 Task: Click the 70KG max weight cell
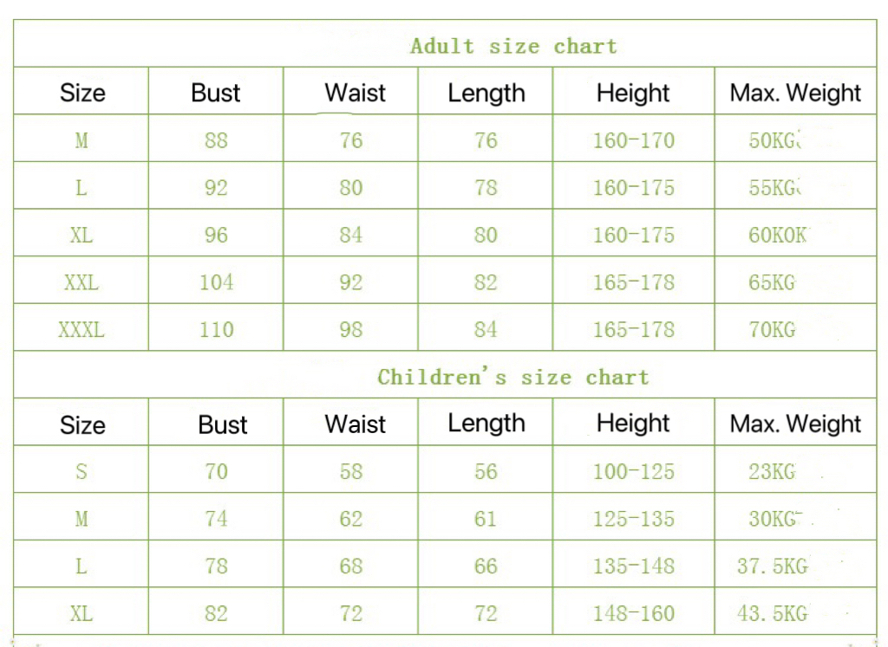(772, 329)
